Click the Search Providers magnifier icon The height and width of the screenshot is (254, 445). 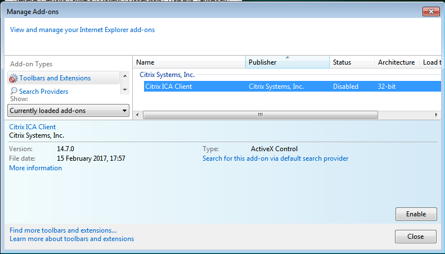pos(14,91)
